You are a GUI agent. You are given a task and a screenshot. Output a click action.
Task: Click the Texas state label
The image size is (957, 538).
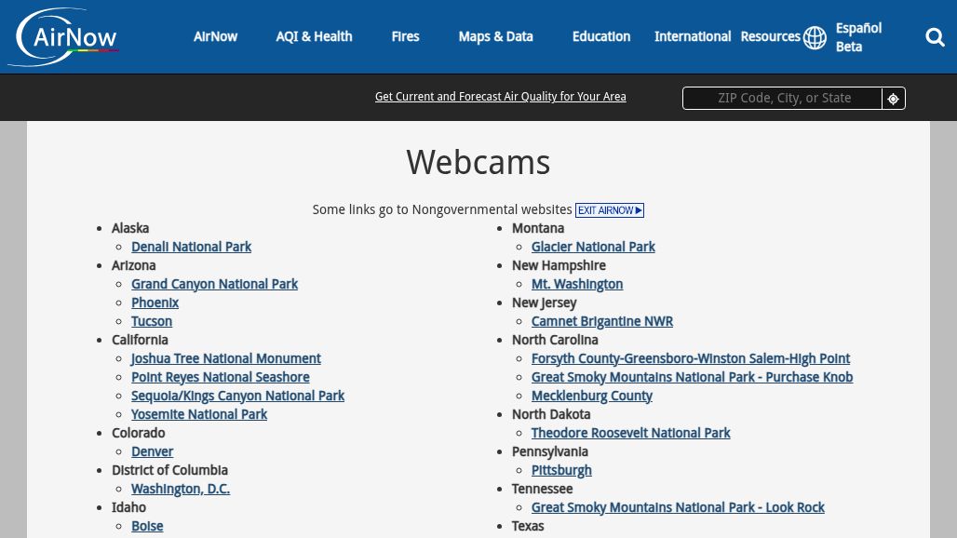[527, 526]
